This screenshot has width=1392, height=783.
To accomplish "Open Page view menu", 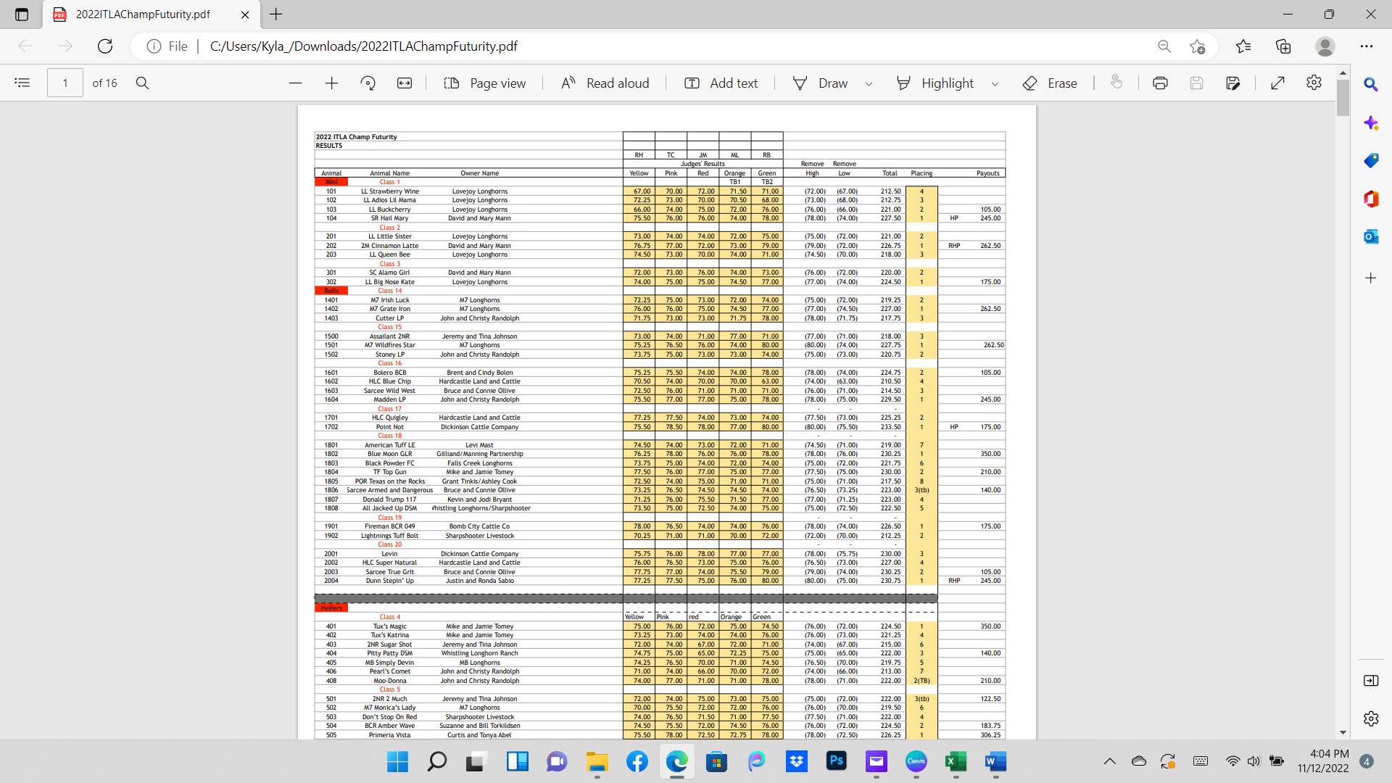I will [x=484, y=83].
